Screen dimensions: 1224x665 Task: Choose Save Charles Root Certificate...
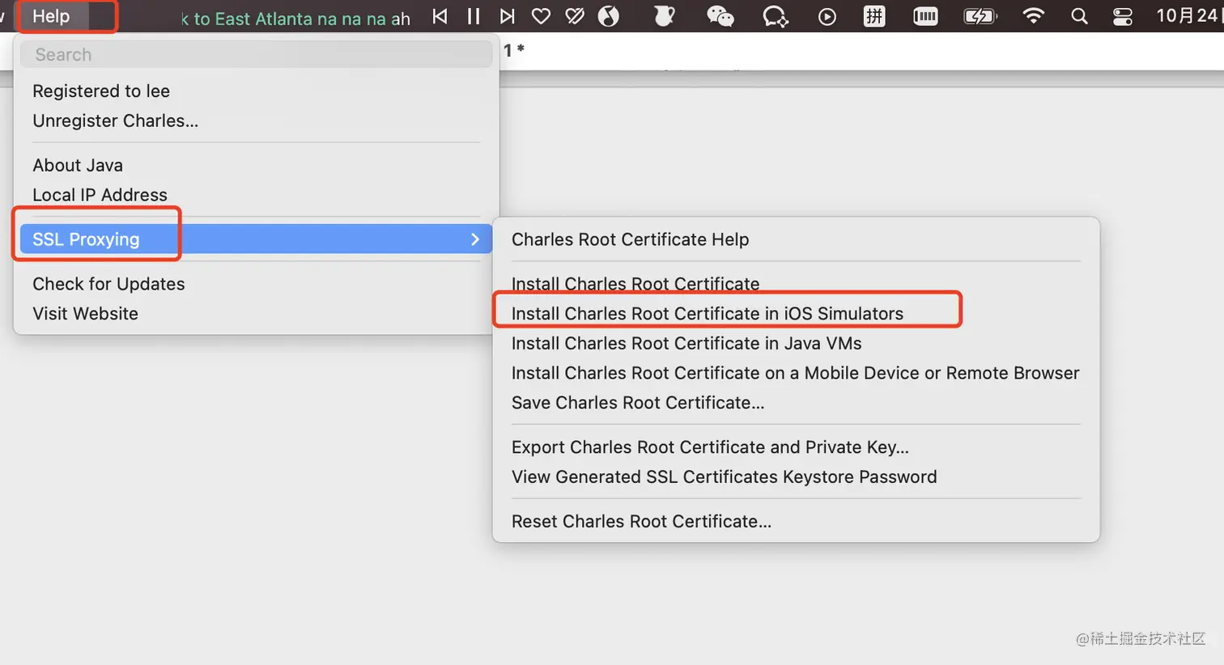click(637, 403)
